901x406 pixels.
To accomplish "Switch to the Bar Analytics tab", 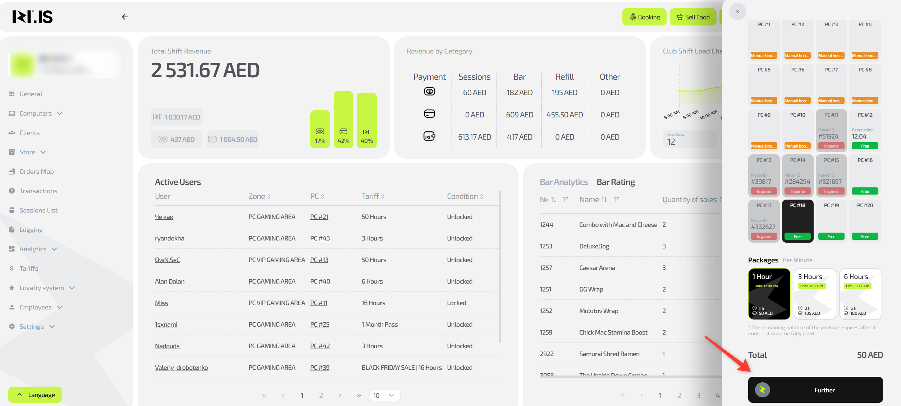I will tap(563, 182).
